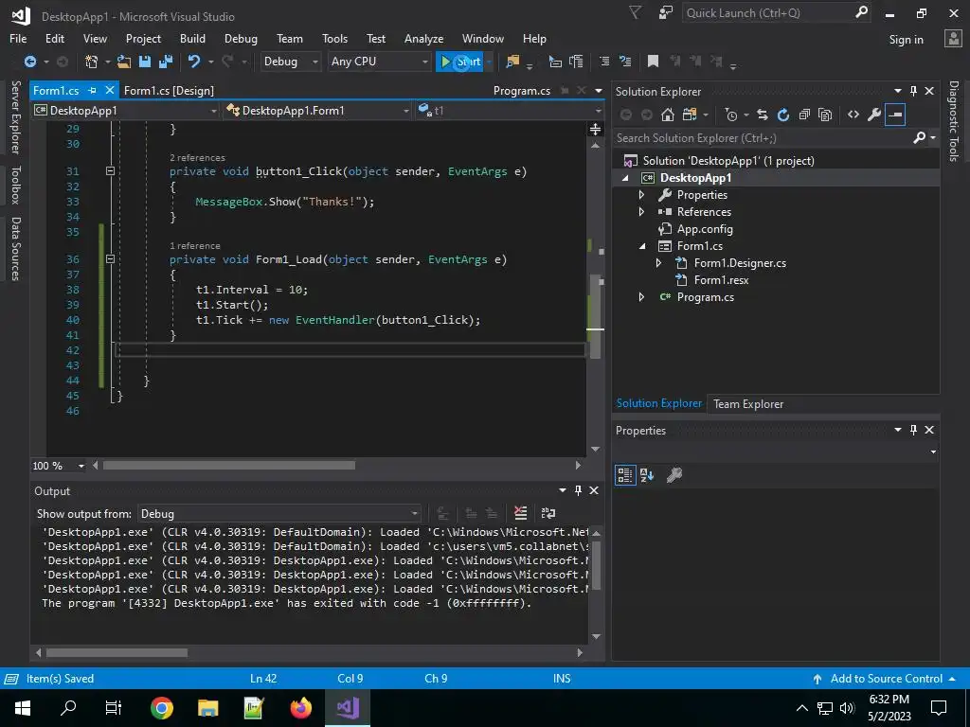Clear all output with red X icon
The width and height of the screenshot is (970, 727).
[520, 513]
